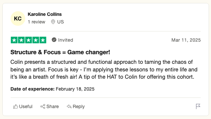211x119 pixels.
Task: Click the Reply button label
Action: click(x=79, y=107)
